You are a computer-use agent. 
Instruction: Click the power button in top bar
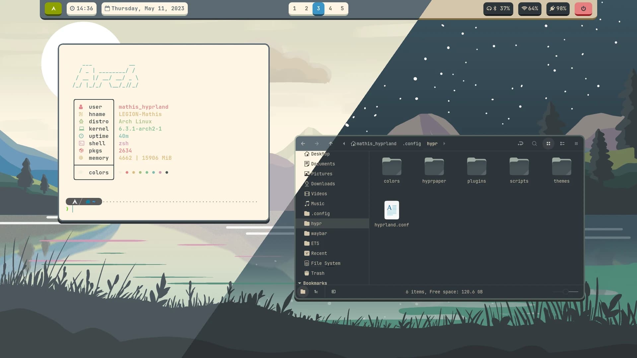583,9
